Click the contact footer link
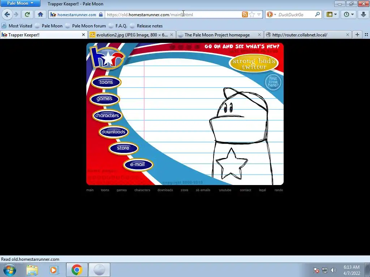The image size is (370, 277). [x=245, y=190]
